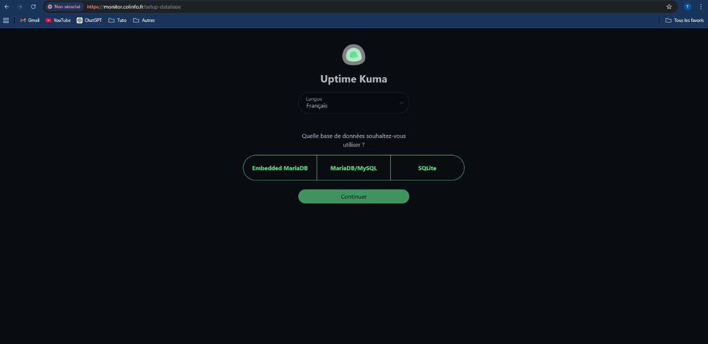Select Embedded MariaDB database option
The height and width of the screenshot is (344, 708).
click(280, 168)
